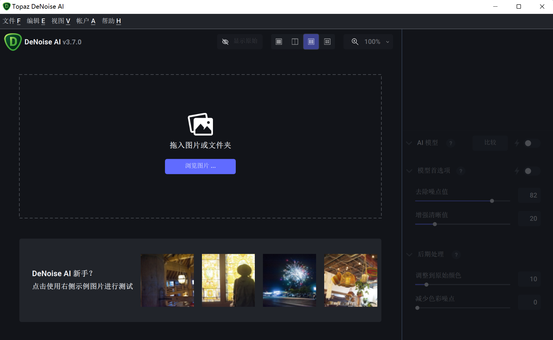553x340 pixels.
Task: Click the AI 模型 section label
Action: click(x=427, y=143)
